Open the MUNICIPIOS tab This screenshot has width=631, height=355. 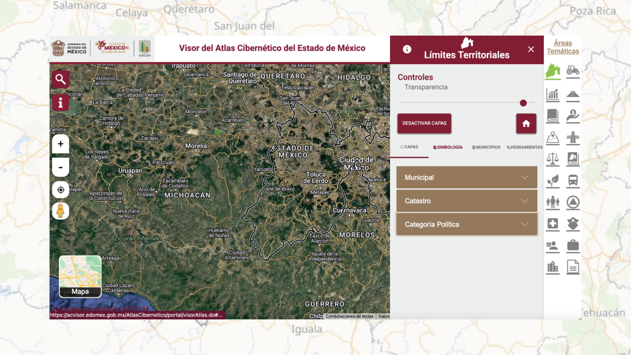(486, 147)
